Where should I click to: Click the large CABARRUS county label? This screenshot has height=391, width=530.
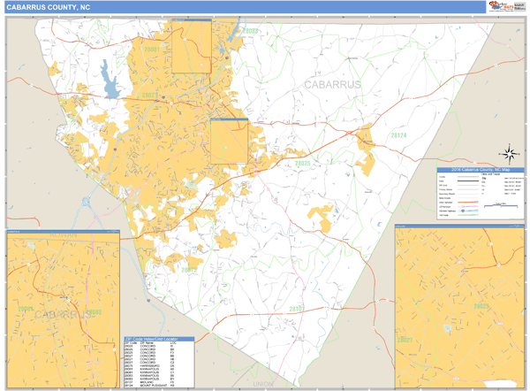pos(333,84)
